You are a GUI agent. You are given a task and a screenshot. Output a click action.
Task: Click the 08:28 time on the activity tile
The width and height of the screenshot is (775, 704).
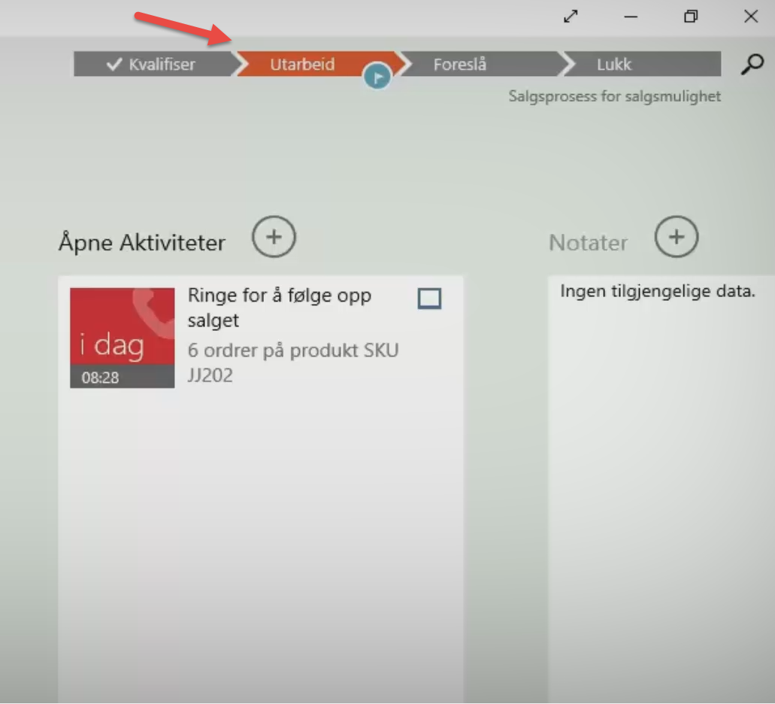100,378
